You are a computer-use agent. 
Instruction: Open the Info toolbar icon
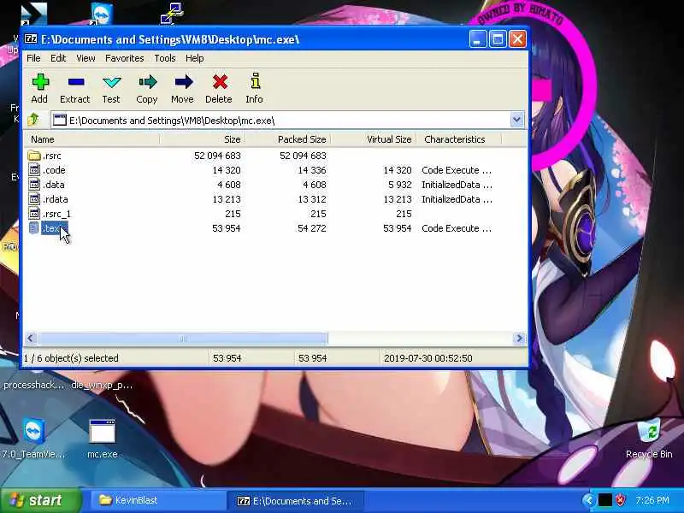point(255,81)
